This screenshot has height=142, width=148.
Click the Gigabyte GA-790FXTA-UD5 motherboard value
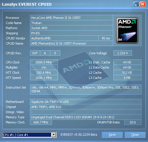86,102
